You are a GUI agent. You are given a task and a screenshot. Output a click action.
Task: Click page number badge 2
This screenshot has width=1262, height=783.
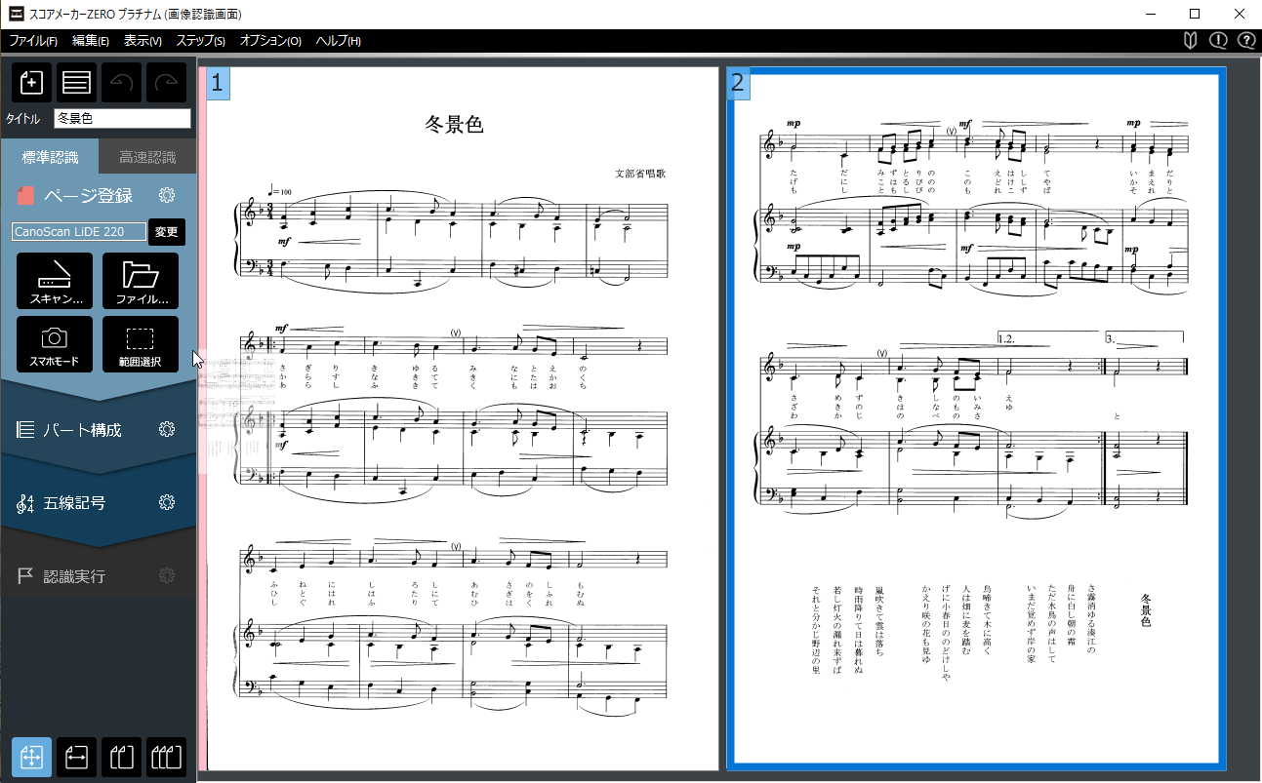coord(738,84)
